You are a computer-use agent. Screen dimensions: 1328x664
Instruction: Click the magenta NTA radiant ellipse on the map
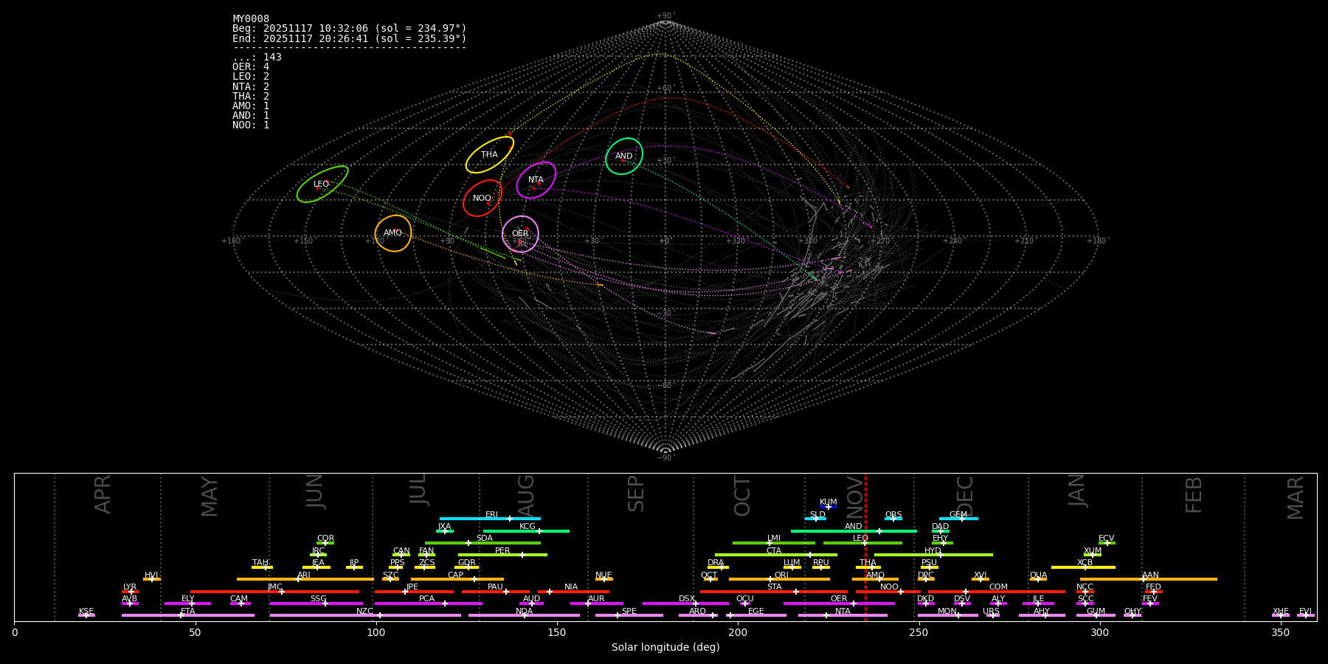tap(536, 180)
